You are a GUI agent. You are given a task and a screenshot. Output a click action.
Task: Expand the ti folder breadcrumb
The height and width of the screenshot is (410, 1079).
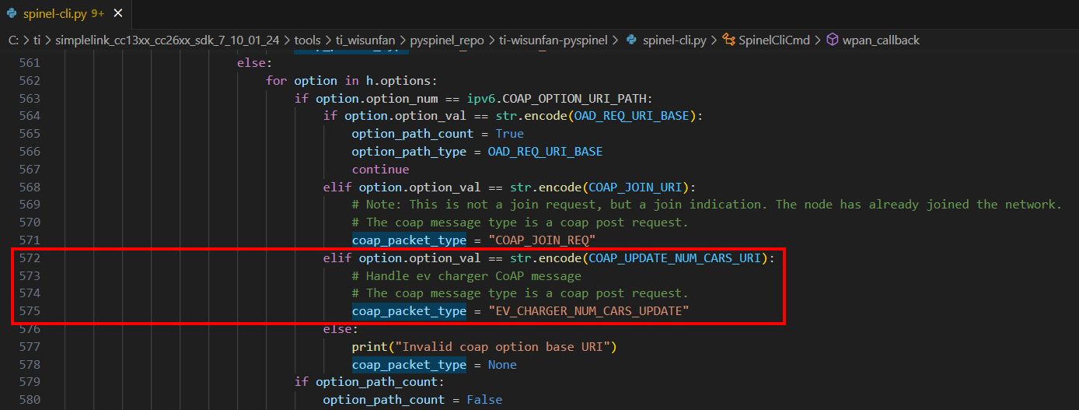[38, 40]
